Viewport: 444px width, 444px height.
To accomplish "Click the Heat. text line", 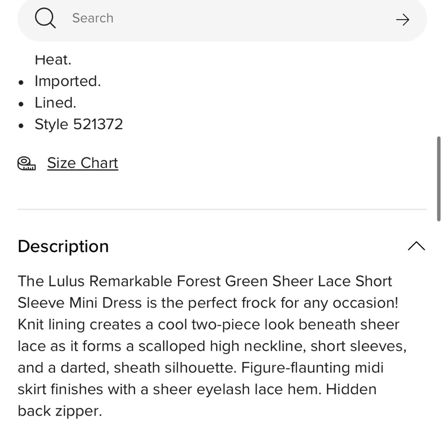I will 53,60.
